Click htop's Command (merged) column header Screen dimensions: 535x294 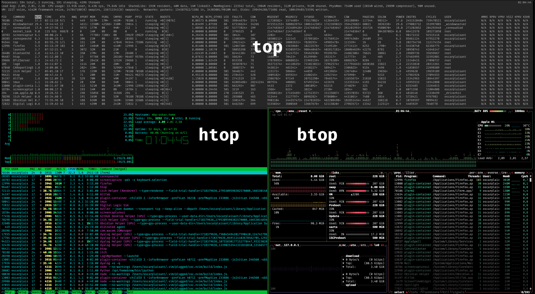tap(113, 169)
